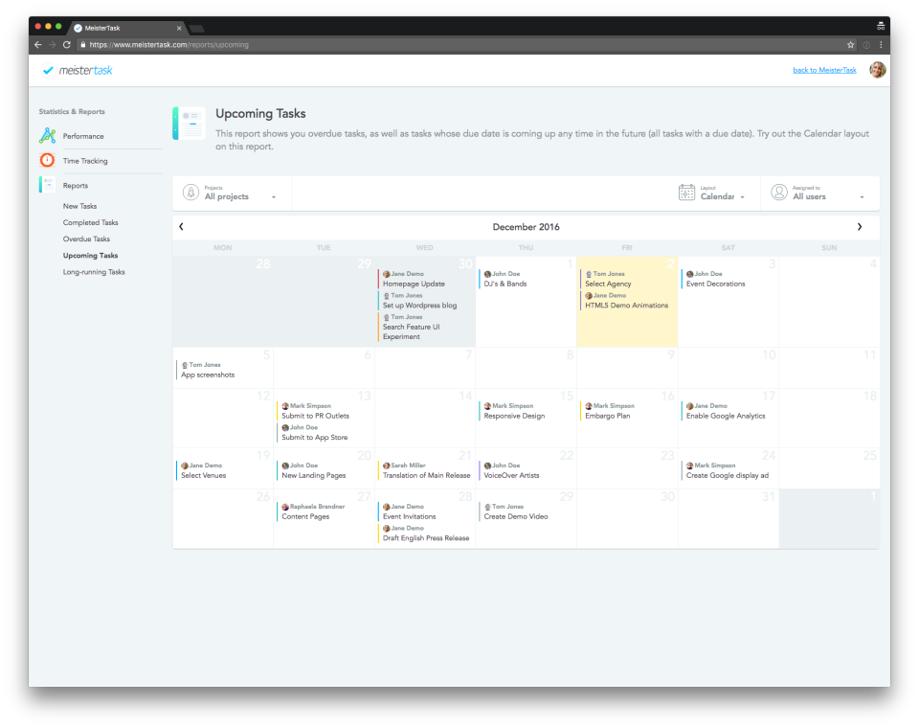Click the rocket icon beside All projects
This screenshot has width=919, height=728.
[191, 192]
